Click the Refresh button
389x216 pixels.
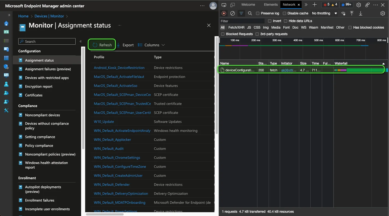coord(102,45)
